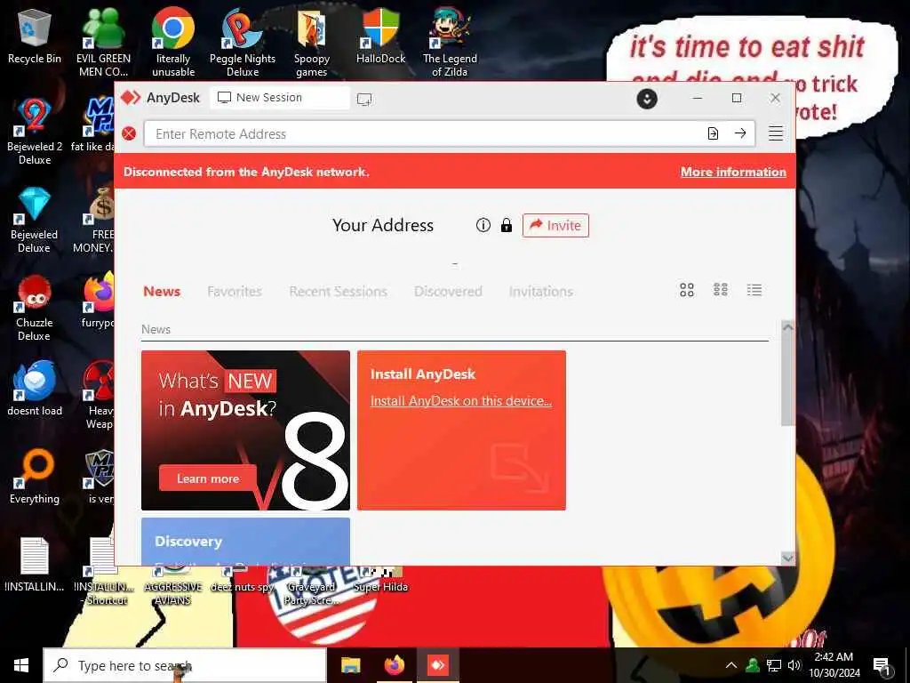
Task: Select the !INSTALLIN... text file icon
Action: (35, 565)
